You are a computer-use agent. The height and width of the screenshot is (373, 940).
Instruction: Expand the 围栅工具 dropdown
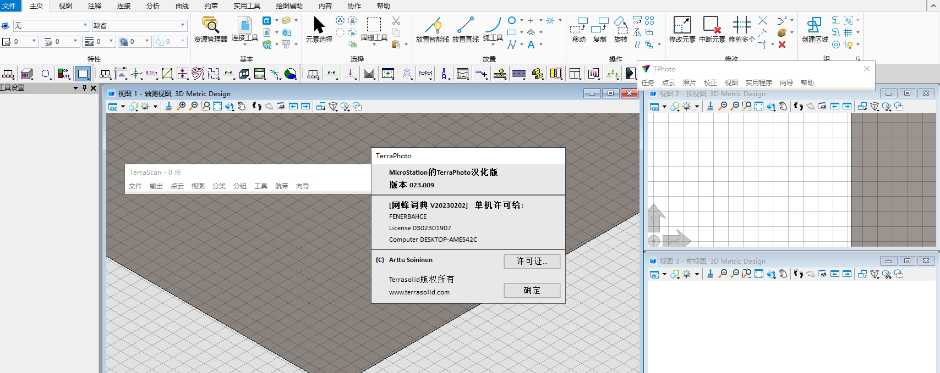click(374, 44)
